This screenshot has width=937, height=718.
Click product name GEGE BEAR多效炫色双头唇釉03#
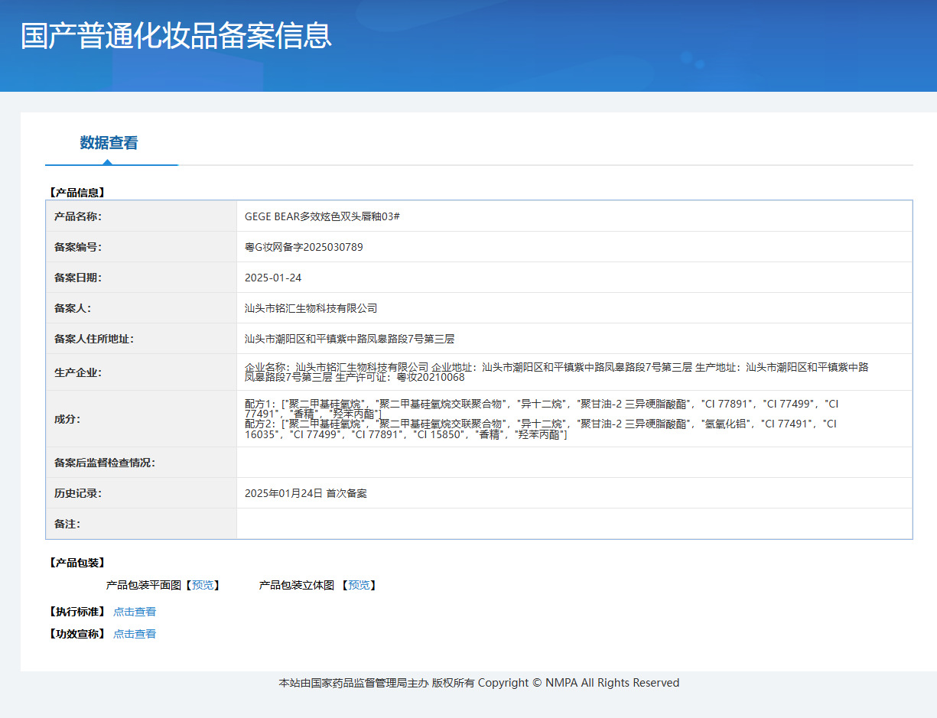coord(322,216)
